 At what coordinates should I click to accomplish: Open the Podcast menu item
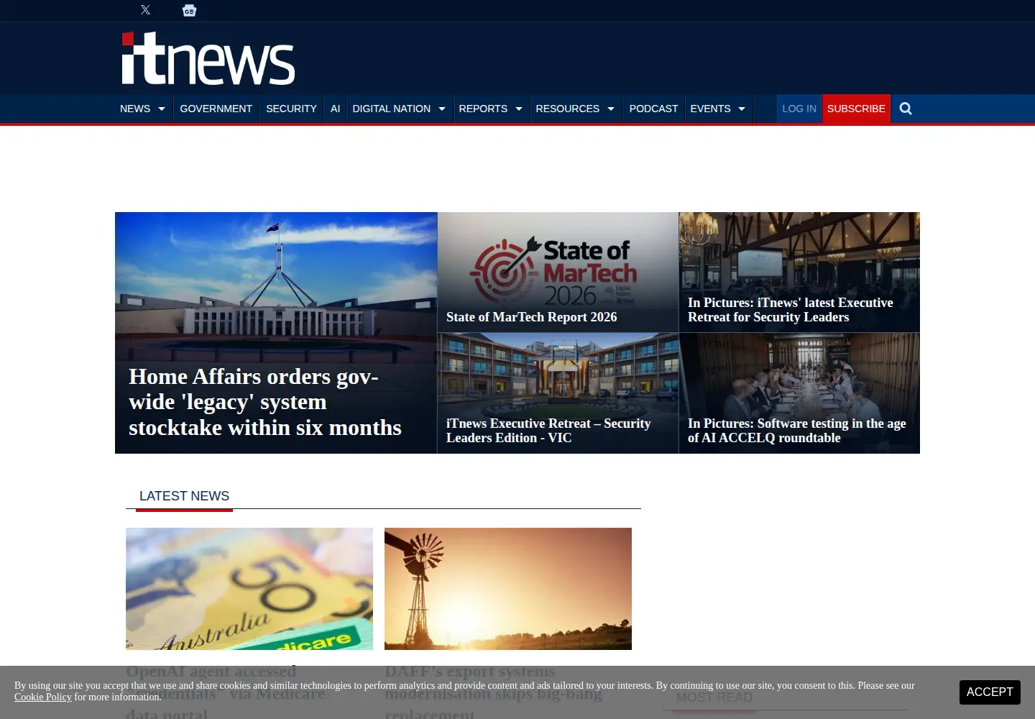click(653, 109)
